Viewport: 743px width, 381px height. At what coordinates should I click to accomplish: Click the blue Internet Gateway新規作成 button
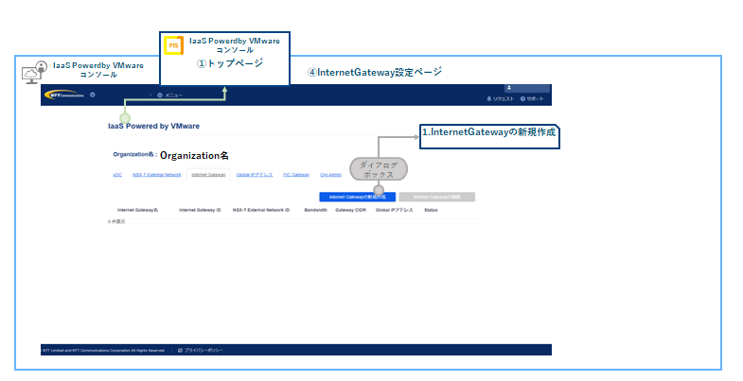[357, 197]
